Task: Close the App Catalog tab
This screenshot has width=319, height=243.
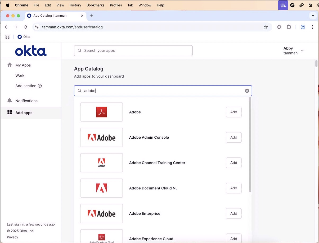Action: 82,16
